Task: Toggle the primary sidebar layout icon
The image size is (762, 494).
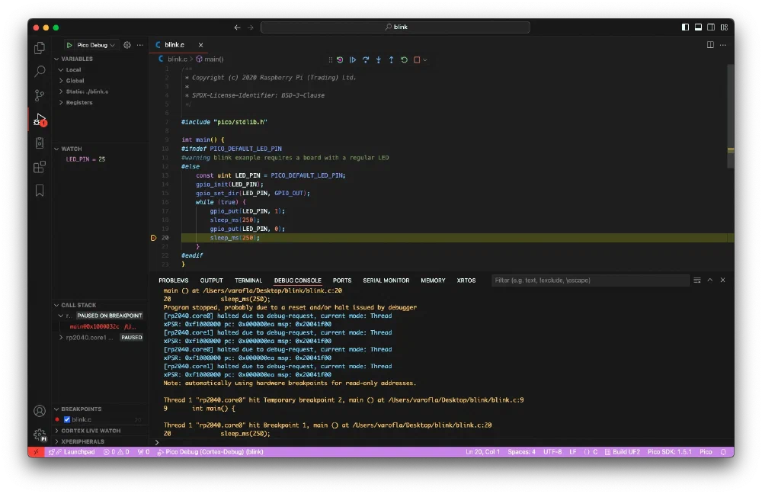Action: coord(684,27)
